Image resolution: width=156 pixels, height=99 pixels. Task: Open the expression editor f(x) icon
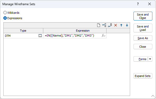point(103,36)
